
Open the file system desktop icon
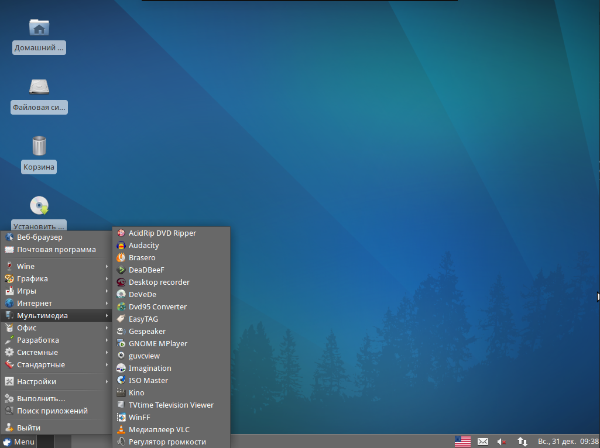point(39,87)
